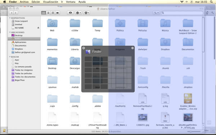Viewport: 216px width, 135px height.
Task: Open the Visualización menu
Action: [50, 2]
